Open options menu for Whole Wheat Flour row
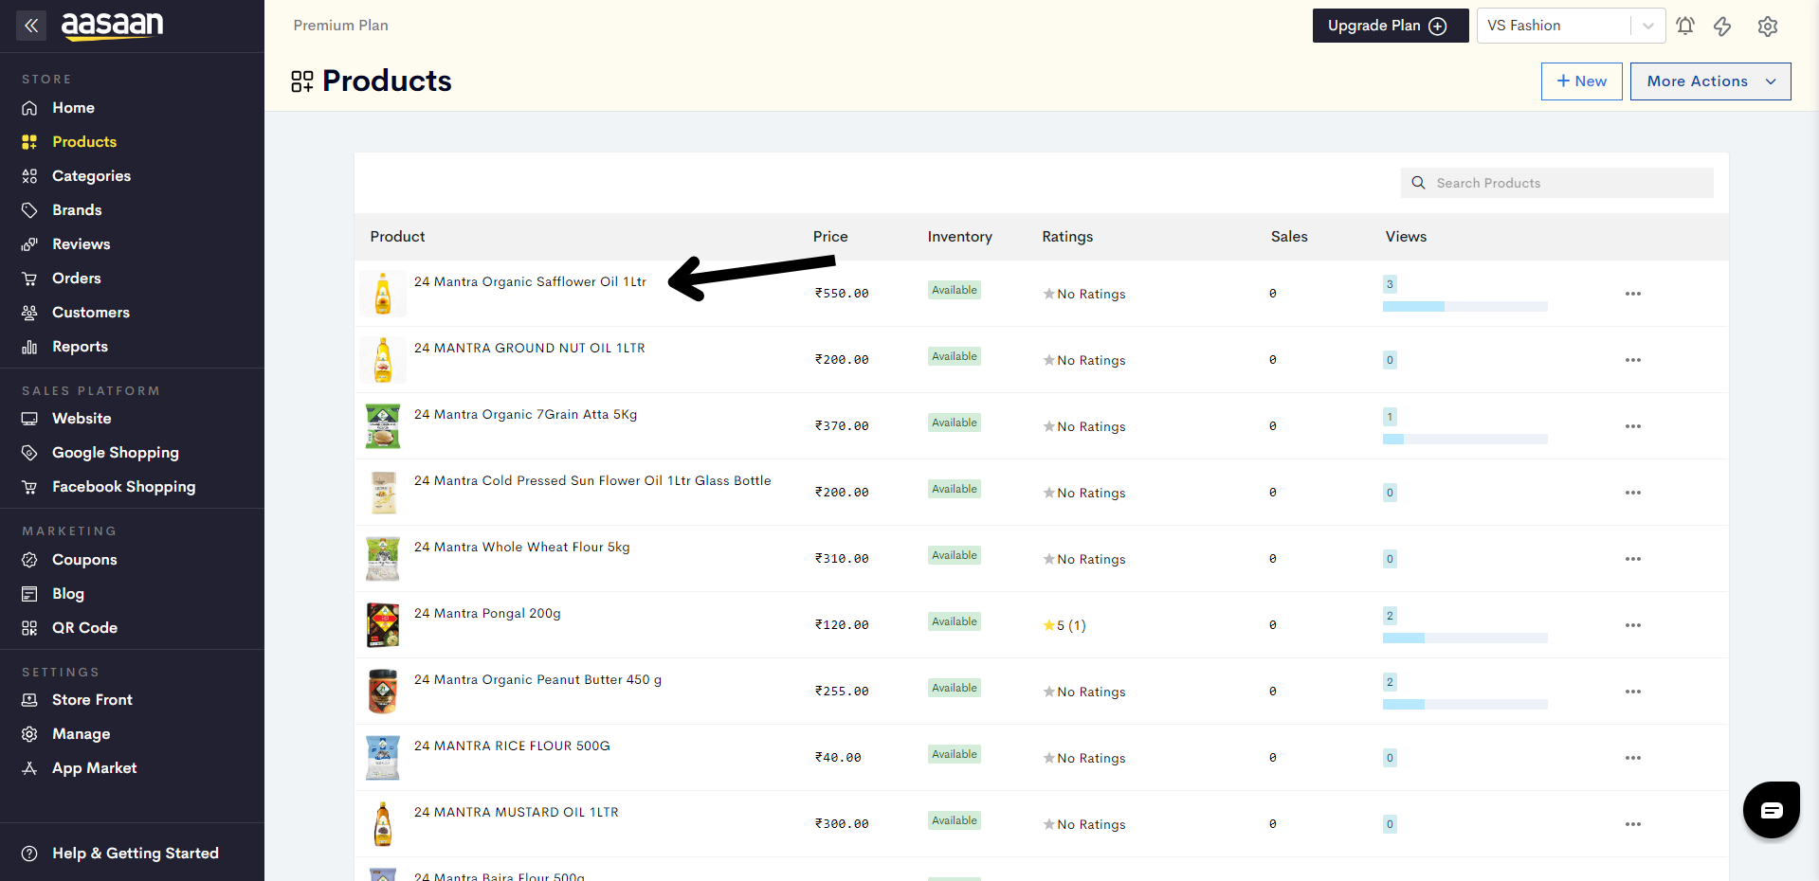This screenshot has width=1819, height=881. pos(1632,559)
